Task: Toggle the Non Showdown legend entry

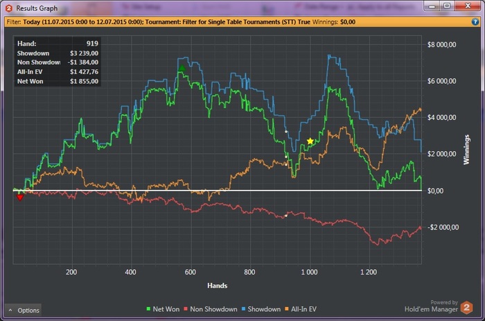Action: tap(211, 309)
